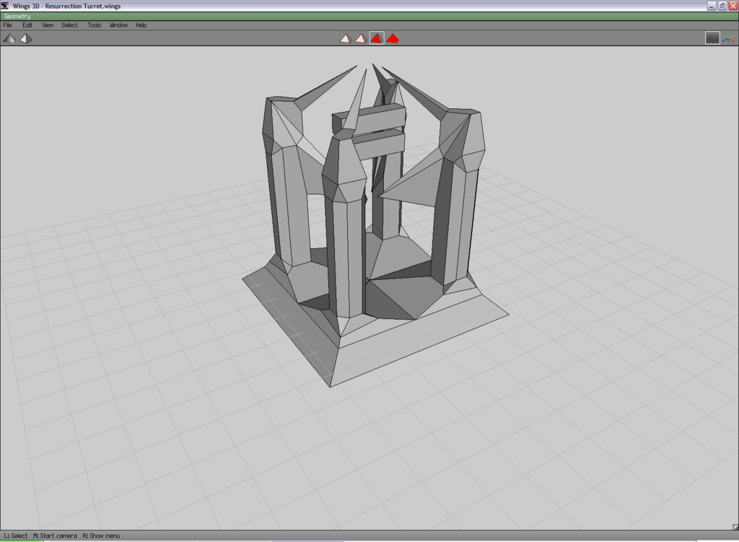Viewport: 739px width, 542px height.
Task: Toggle the axes display icon
Action: click(728, 38)
